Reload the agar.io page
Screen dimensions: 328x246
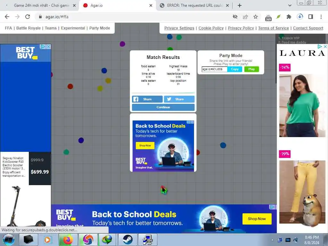[x=28, y=17]
